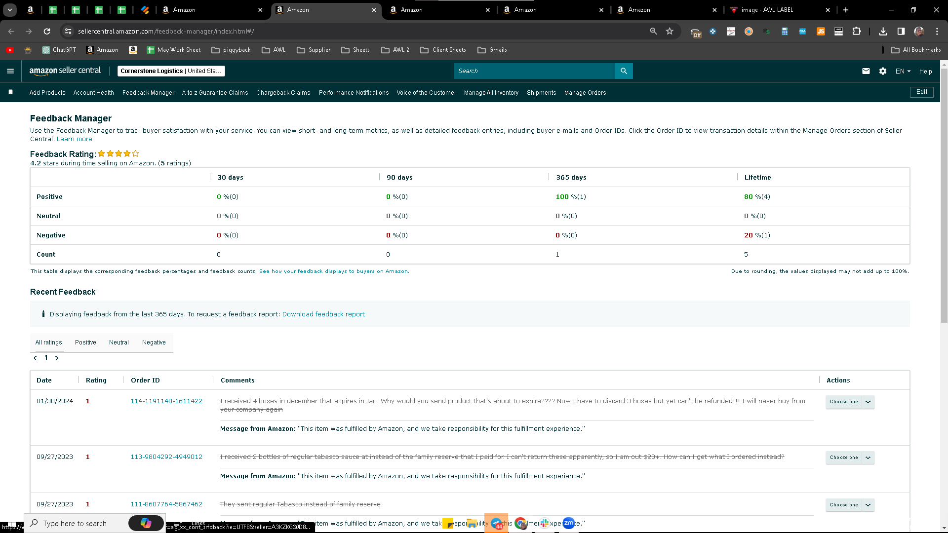
Task: Open the Chrome extensions puzzle icon
Action: pos(857,31)
